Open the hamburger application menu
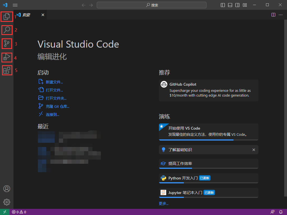Viewport: 287px width, 215px height. point(15,5)
